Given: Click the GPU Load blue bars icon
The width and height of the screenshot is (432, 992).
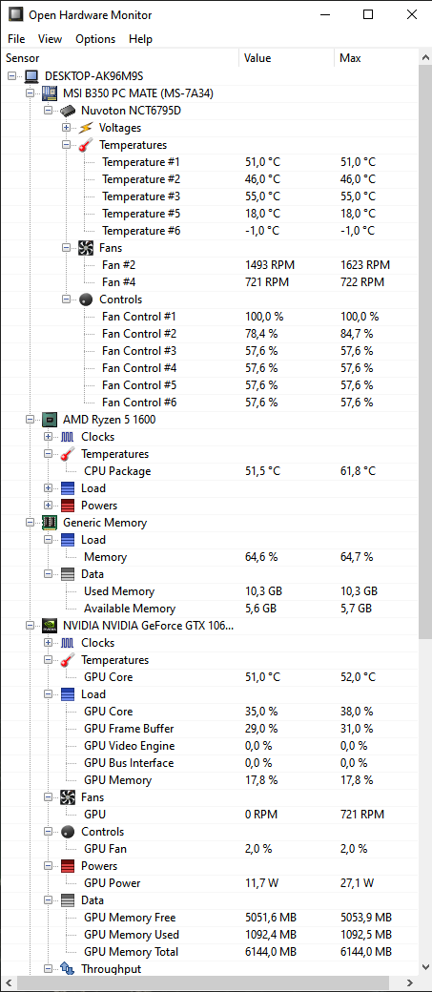Looking at the screenshot, I should click(68, 694).
